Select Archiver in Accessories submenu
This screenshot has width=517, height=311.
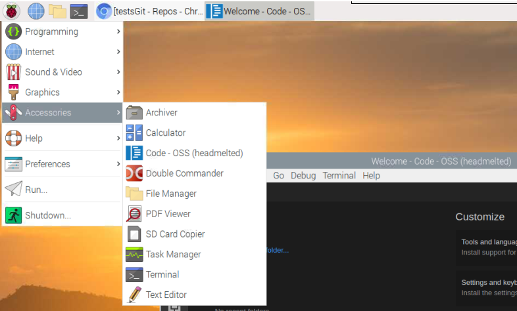click(x=161, y=113)
